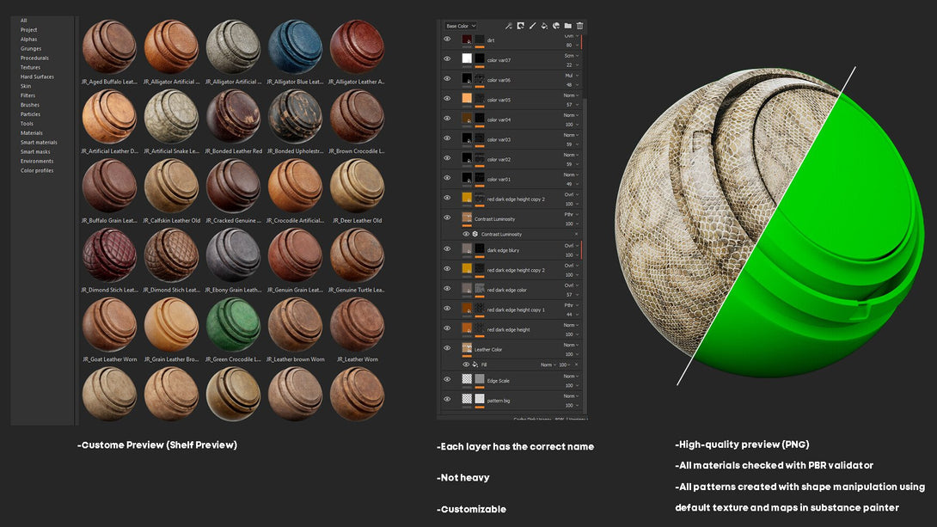The image size is (937, 527).
Task: Choose JR_Artificial Snake Leather material preview
Action: (x=171, y=116)
